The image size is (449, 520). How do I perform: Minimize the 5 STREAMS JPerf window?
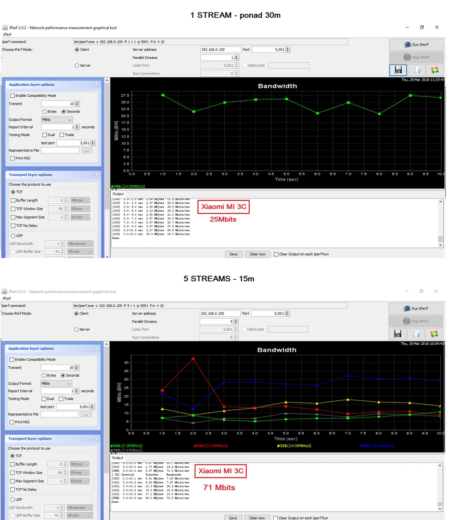pos(405,291)
